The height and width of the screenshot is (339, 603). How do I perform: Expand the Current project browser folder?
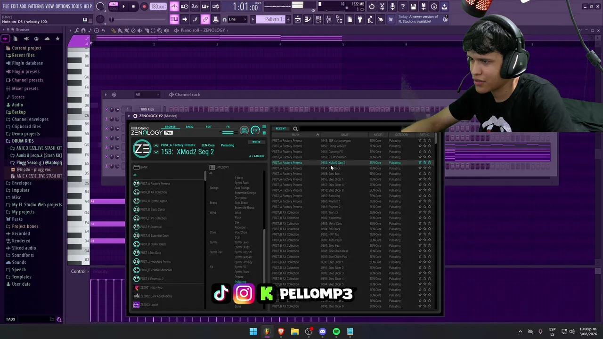coord(26,48)
